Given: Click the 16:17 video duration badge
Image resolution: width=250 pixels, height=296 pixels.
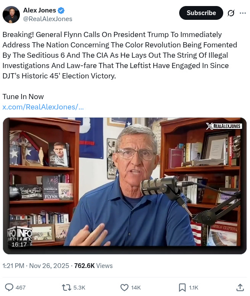Looking at the screenshot, I should point(19,244).
